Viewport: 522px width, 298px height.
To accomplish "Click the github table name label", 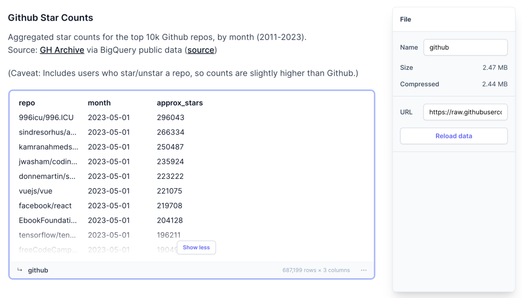I will 38,270.
